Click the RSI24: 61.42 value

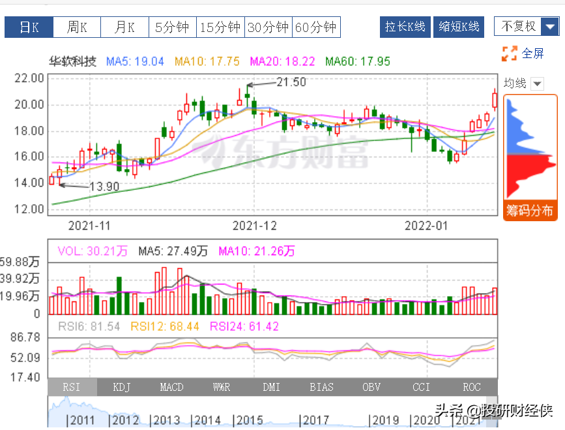[244, 326]
